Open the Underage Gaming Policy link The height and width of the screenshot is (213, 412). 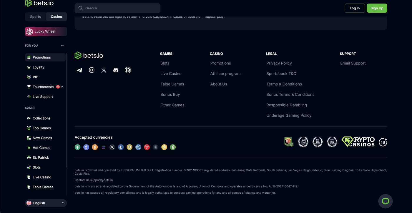point(289,115)
